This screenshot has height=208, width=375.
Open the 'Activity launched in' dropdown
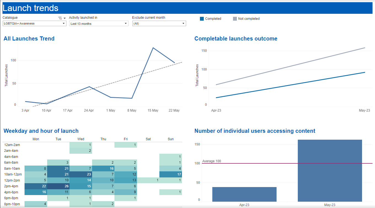[x=126, y=23]
